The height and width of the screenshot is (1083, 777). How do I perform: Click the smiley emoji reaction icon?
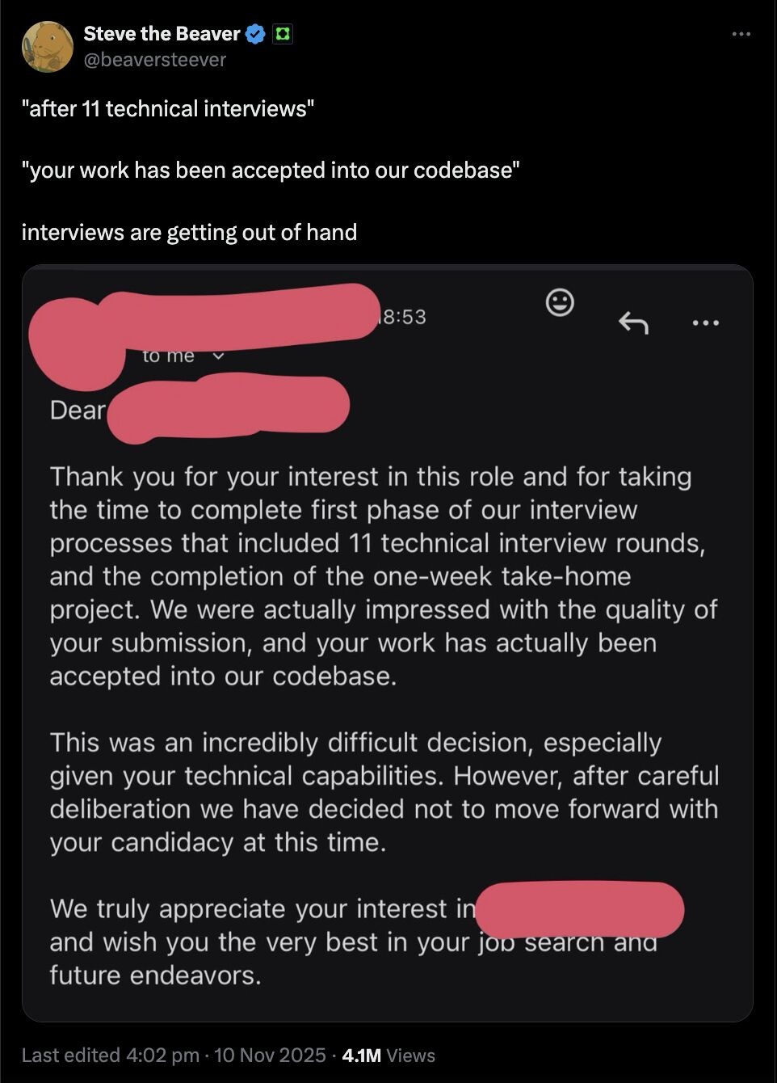point(560,302)
